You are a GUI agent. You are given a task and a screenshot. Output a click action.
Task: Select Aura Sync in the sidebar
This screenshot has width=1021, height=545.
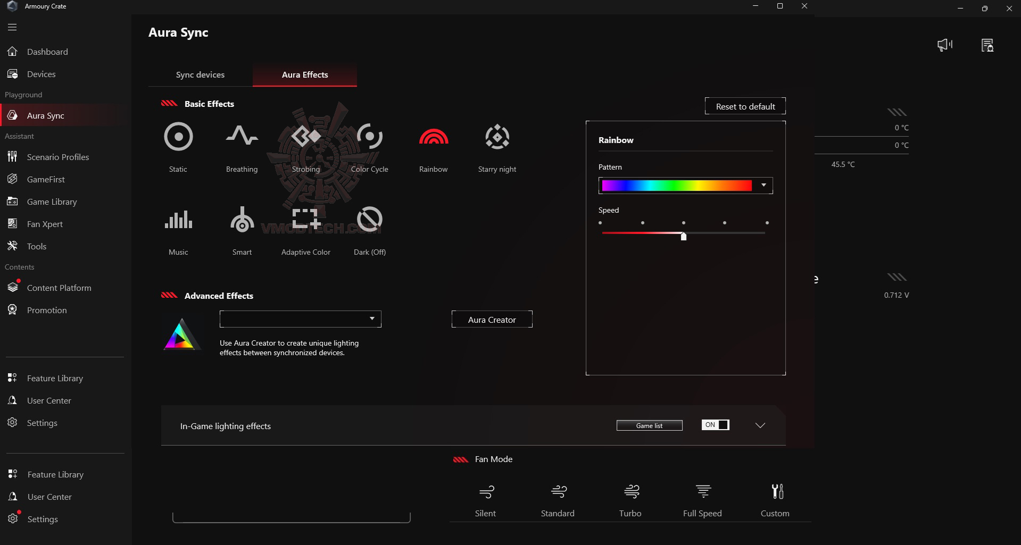click(45, 115)
